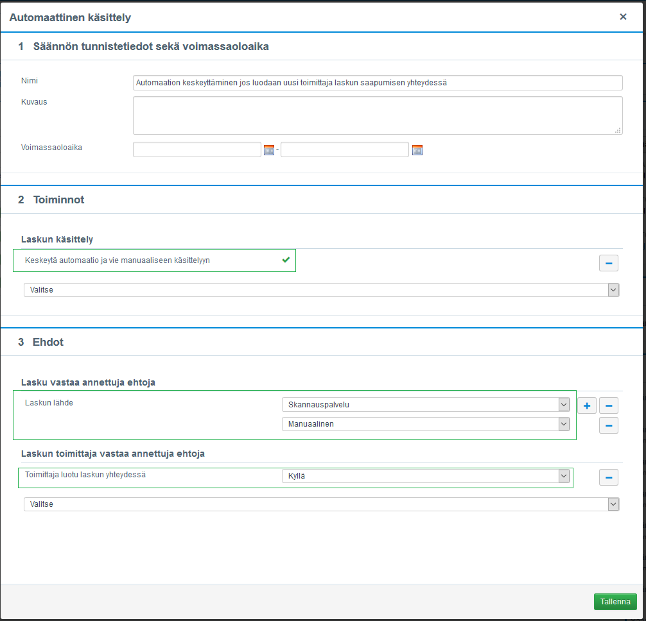Remove the Keskeytä automaatio action with minus
646x621 pixels.
(x=608, y=262)
